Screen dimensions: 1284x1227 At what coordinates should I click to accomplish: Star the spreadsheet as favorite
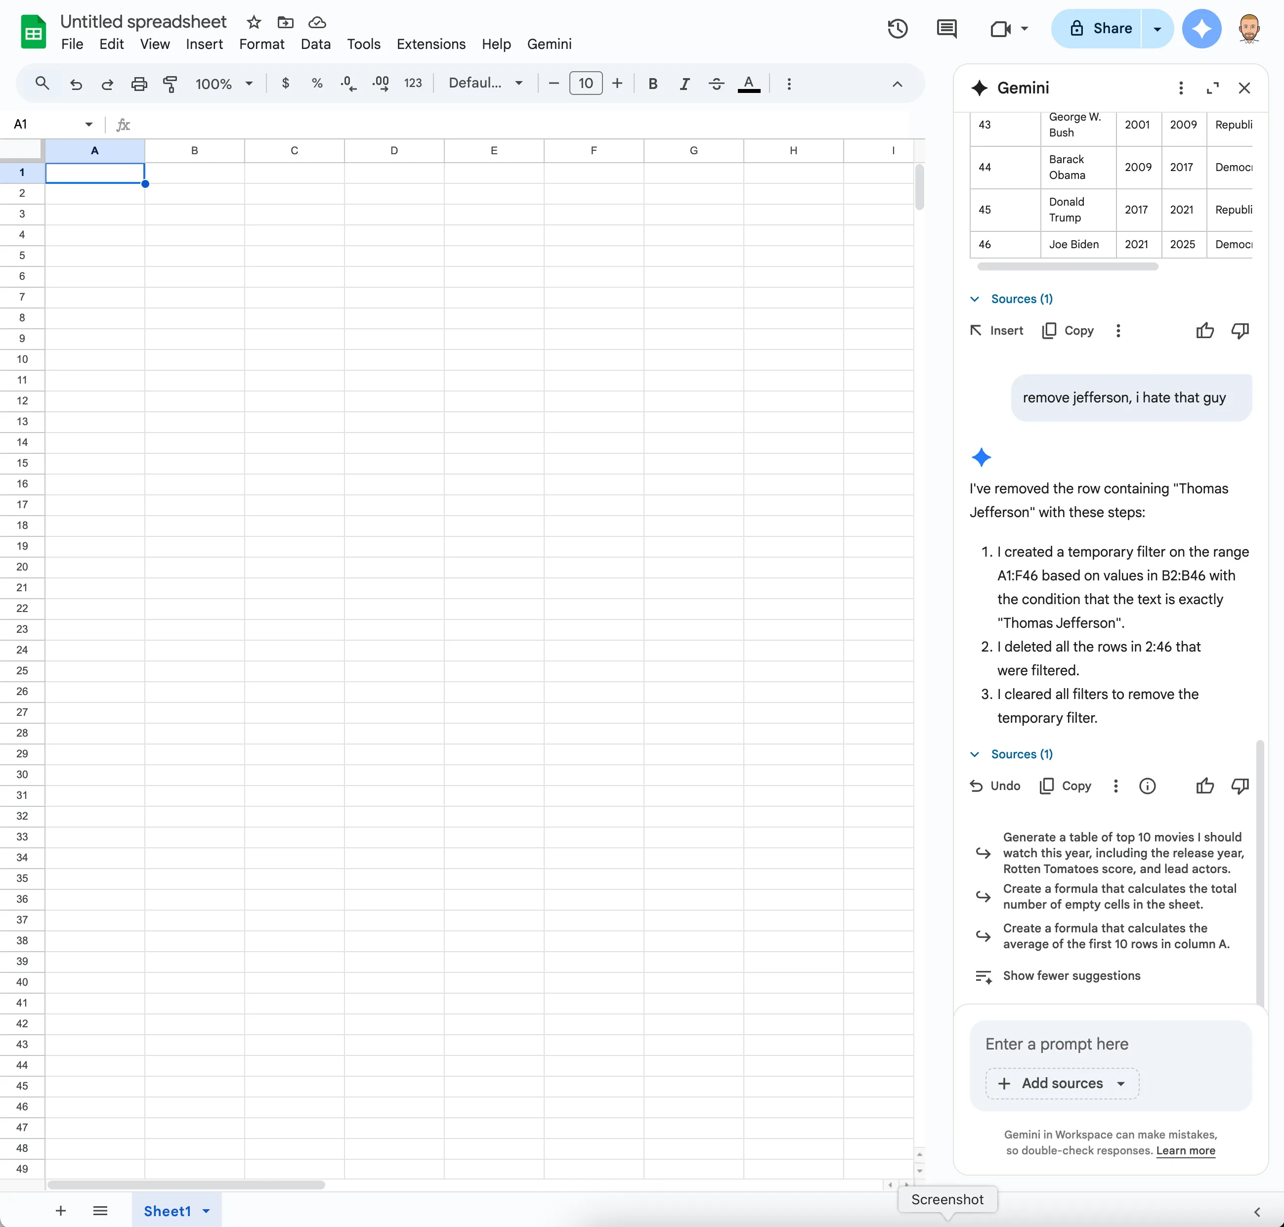[254, 22]
